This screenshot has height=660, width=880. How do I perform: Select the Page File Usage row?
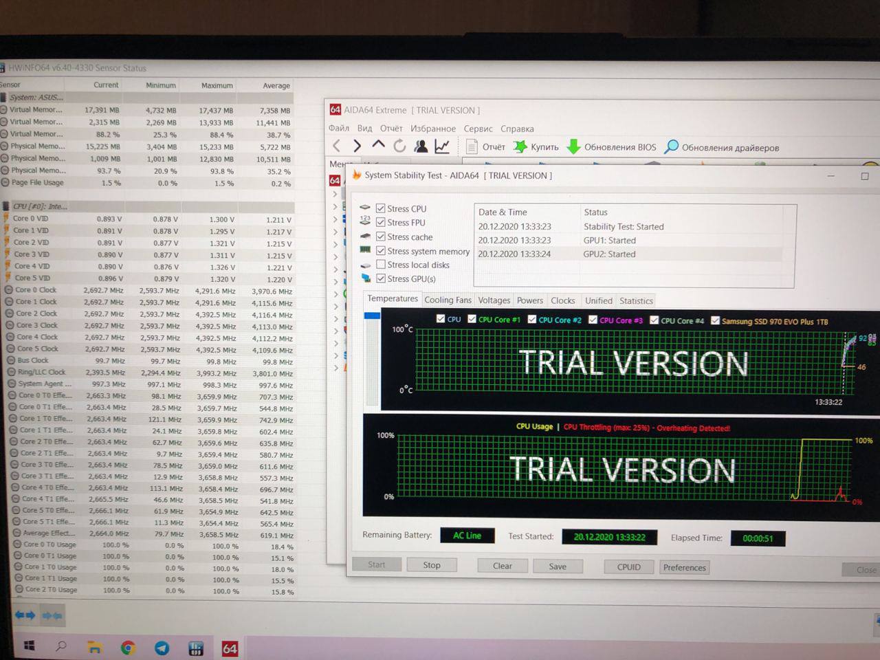pos(147,183)
